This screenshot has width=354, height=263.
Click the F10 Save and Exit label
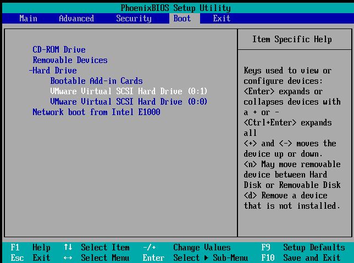301,258
